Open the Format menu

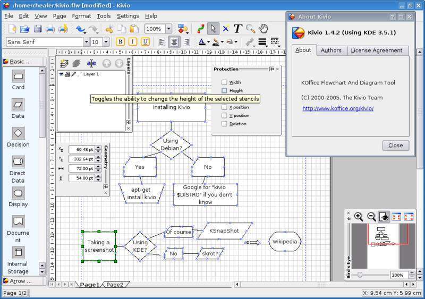[81, 16]
